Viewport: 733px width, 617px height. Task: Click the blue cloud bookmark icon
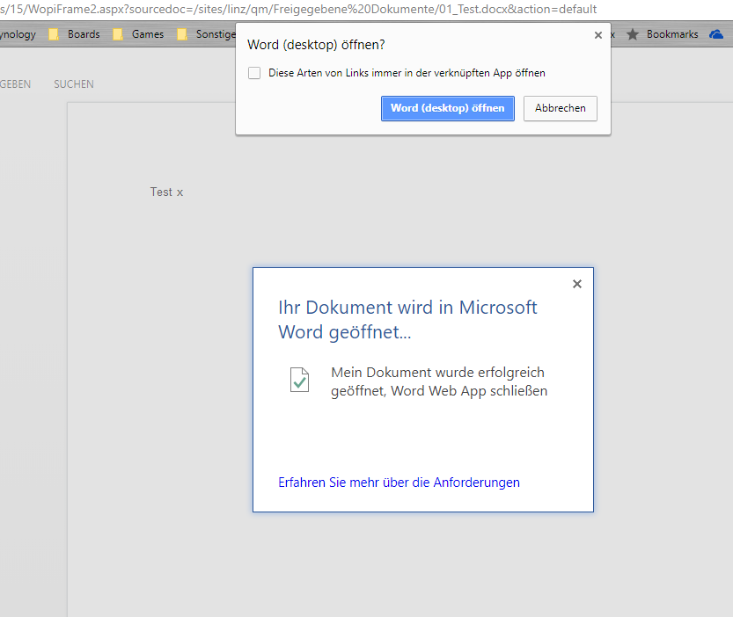[x=716, y=34]
